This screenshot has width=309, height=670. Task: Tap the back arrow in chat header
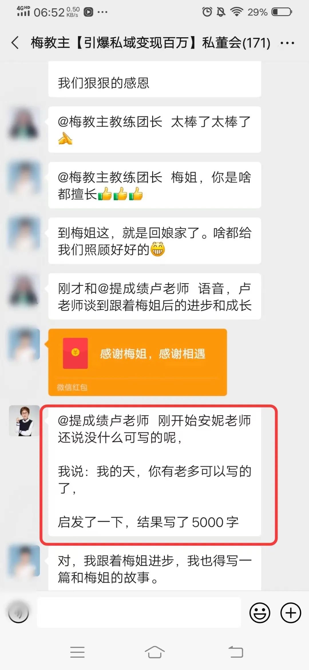[15, 43]
